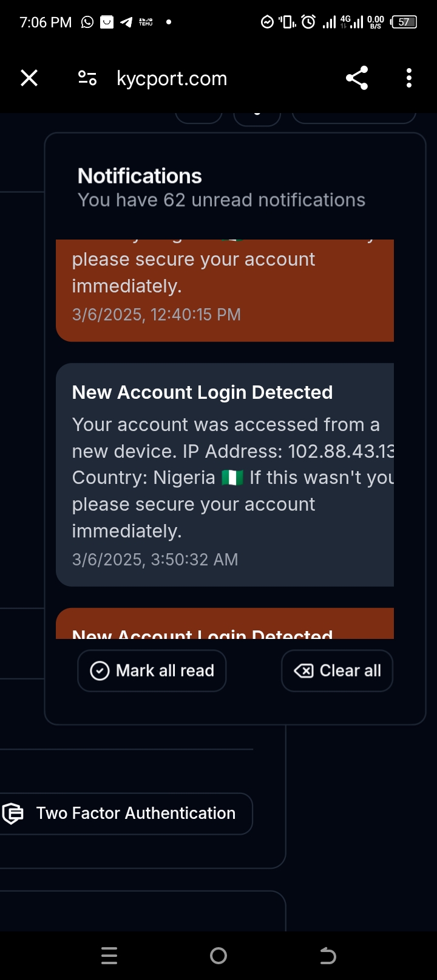Close the kycport.com browser tab
The image size is (437, 980).
click(x=29, y=78)
